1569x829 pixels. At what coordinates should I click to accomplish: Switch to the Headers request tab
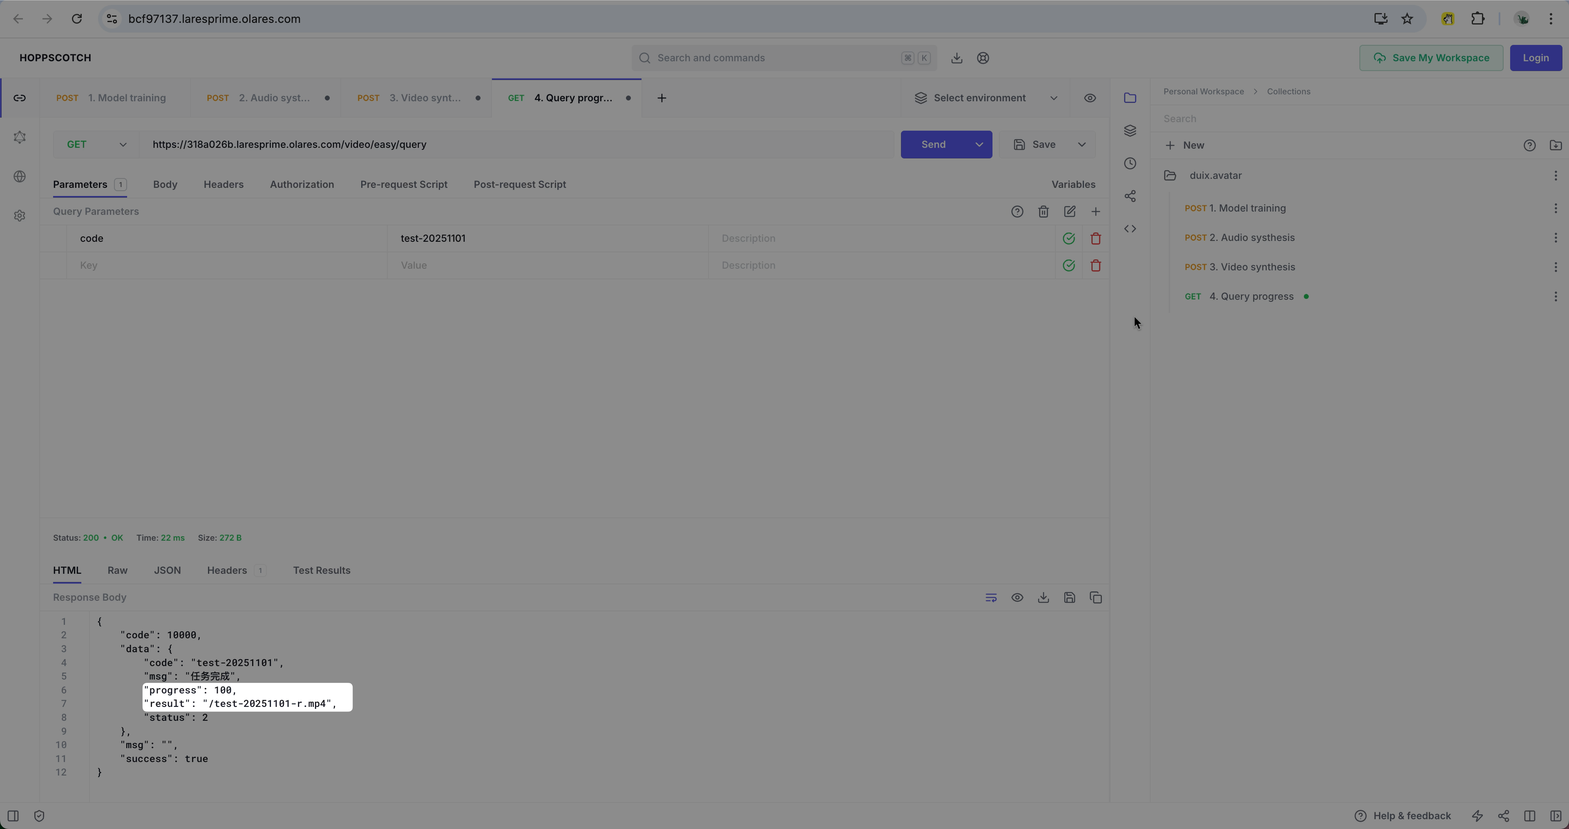(x=223, y=185)
